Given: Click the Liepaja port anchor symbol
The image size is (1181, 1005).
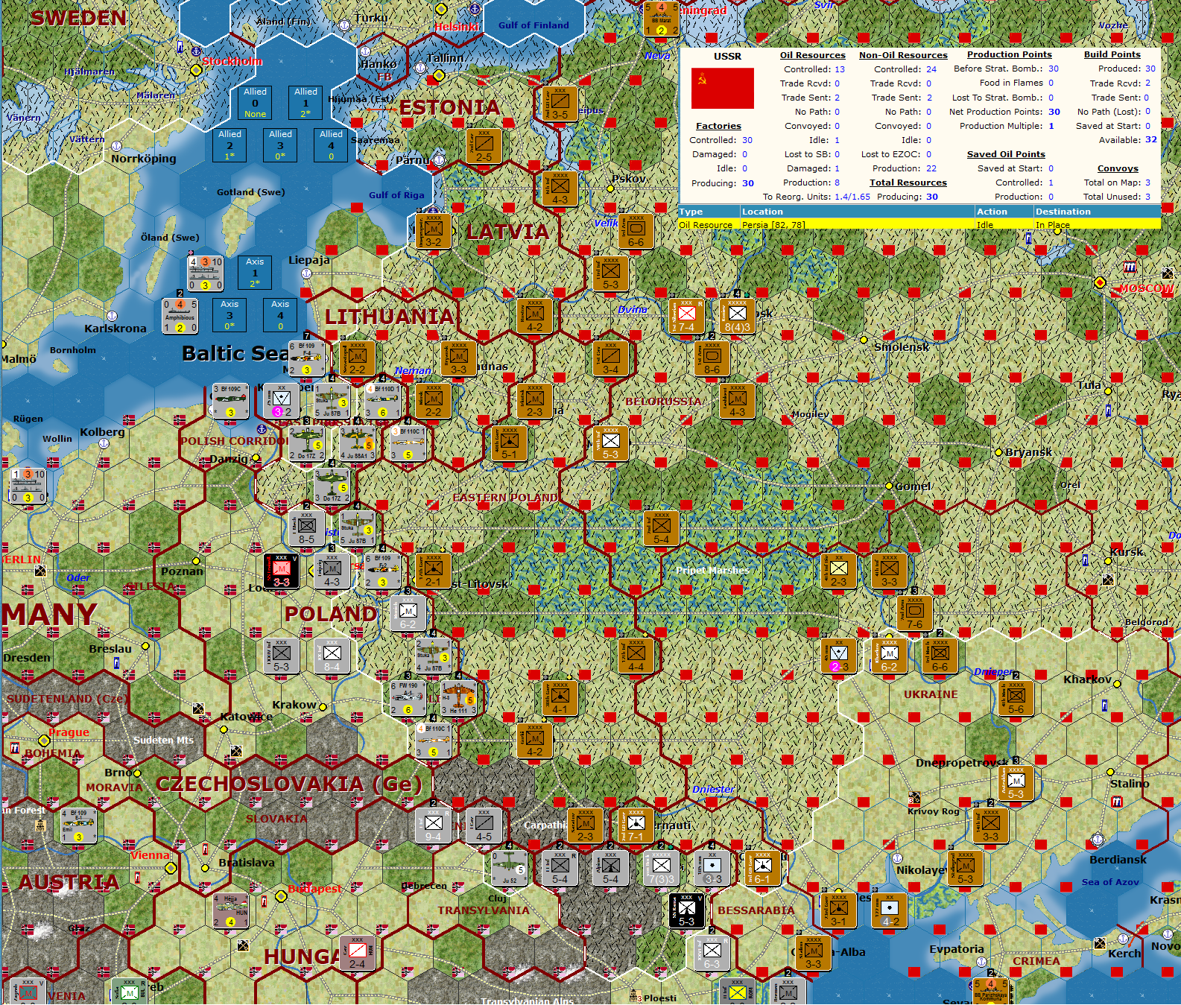Looking at the screenshot, I should (306, 273).
